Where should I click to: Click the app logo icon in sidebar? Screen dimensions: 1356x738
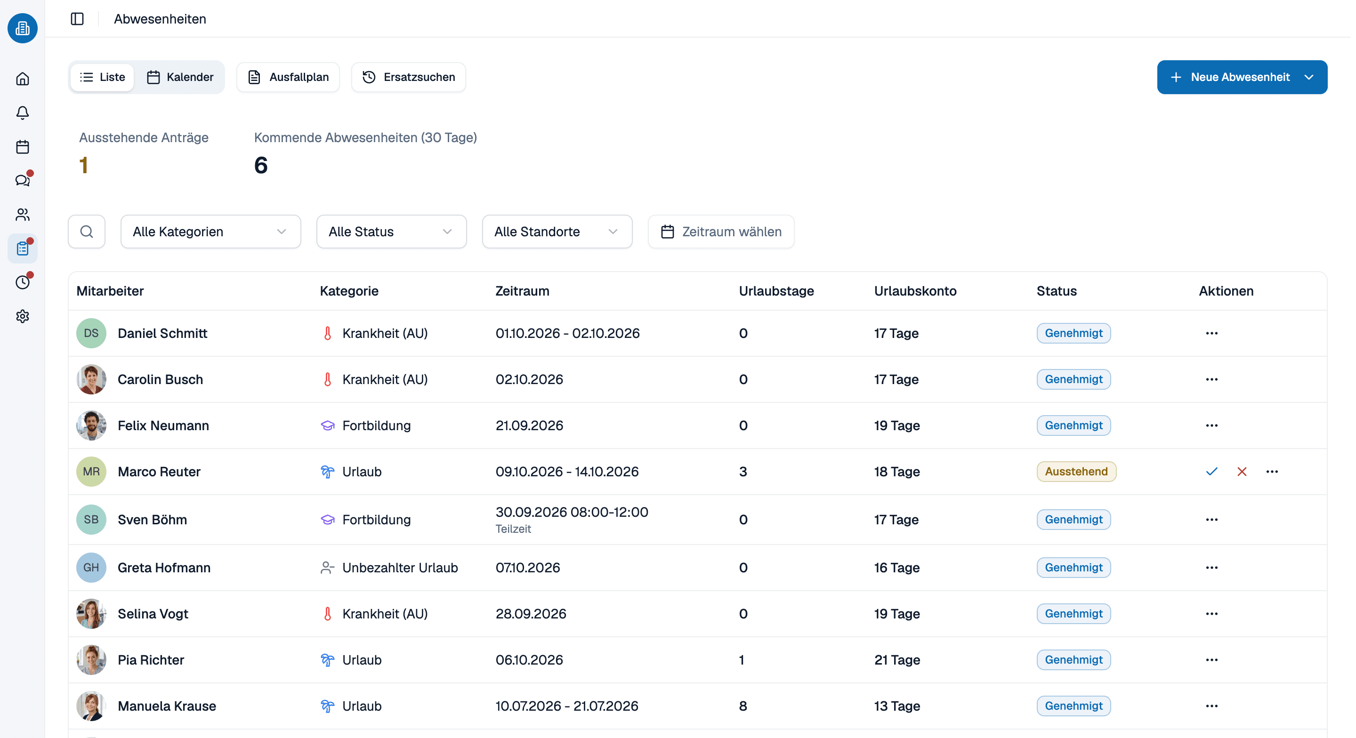(x=23, y=28)
